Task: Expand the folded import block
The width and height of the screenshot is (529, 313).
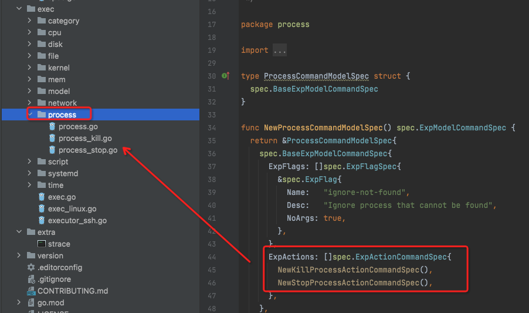Action: (x=280, y=51)
